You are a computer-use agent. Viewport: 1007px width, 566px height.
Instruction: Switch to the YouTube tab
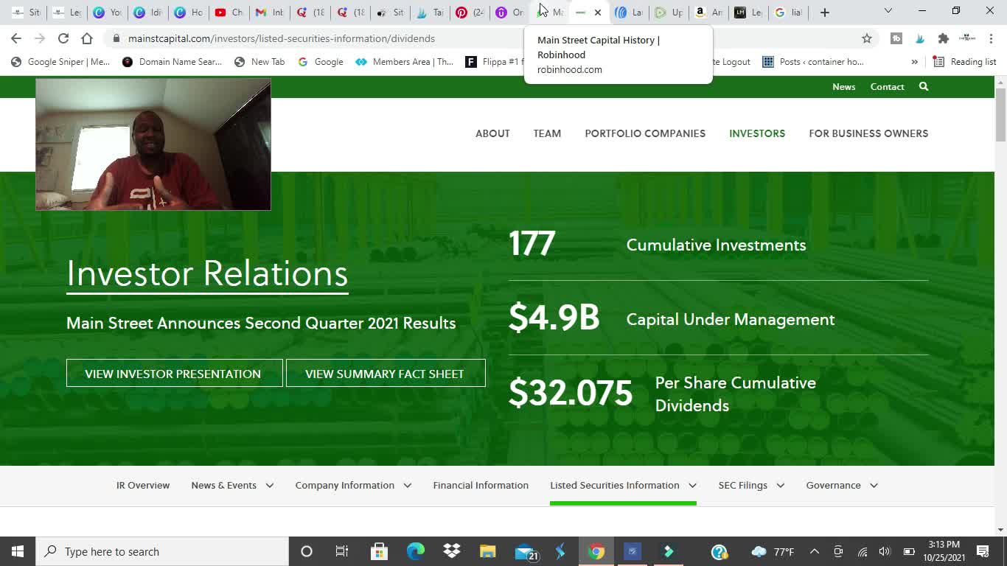pos(229,12)
